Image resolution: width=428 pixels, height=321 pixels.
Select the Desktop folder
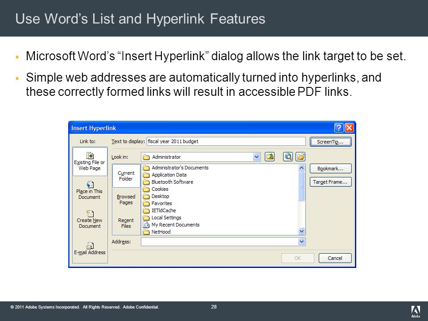156,196
